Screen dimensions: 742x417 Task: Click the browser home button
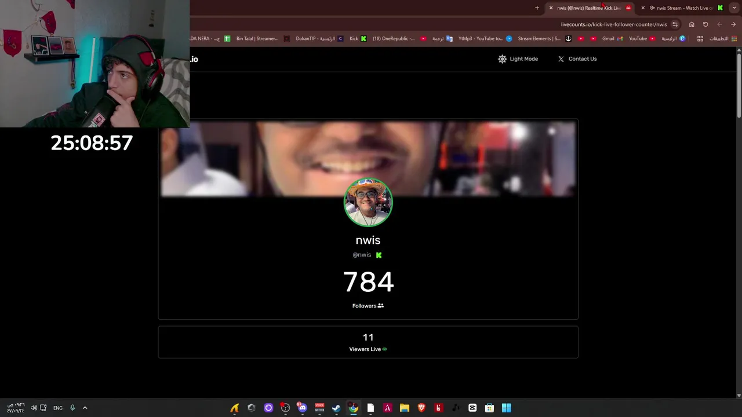tap(692, 24)
